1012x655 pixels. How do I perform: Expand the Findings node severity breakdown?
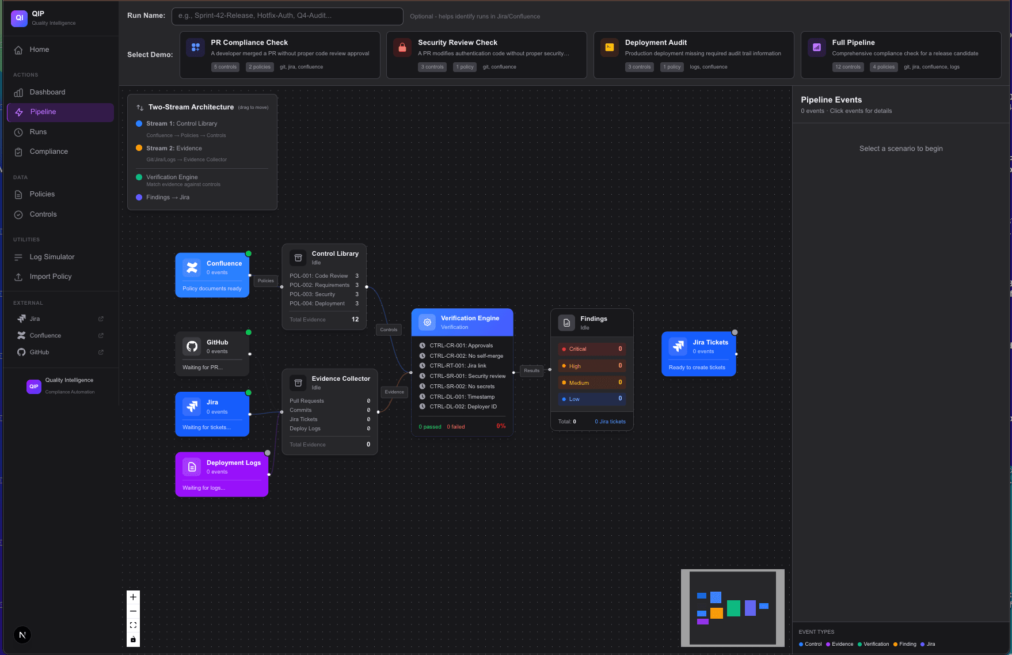(592, 322)
